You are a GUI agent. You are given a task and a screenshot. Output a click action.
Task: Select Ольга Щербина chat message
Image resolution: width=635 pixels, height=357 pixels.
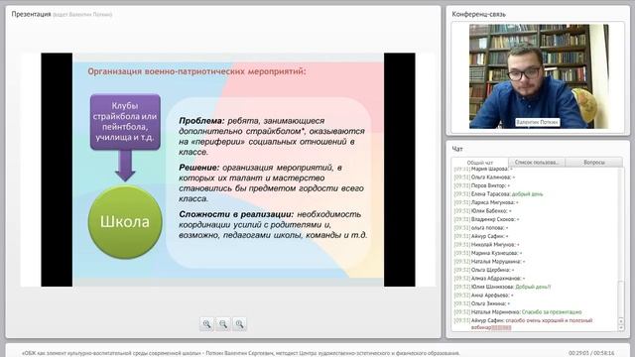coord(484,270)
